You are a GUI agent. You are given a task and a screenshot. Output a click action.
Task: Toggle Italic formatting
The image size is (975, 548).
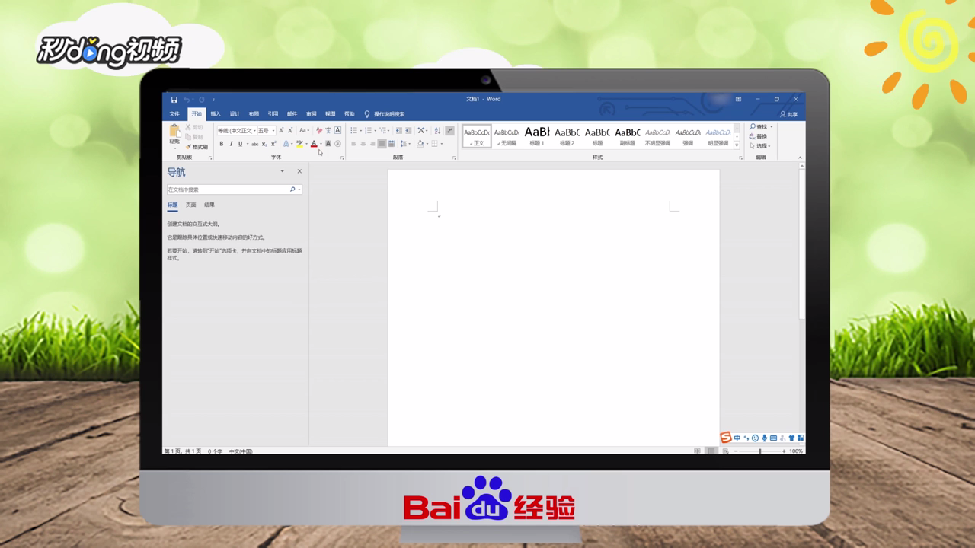231,144
